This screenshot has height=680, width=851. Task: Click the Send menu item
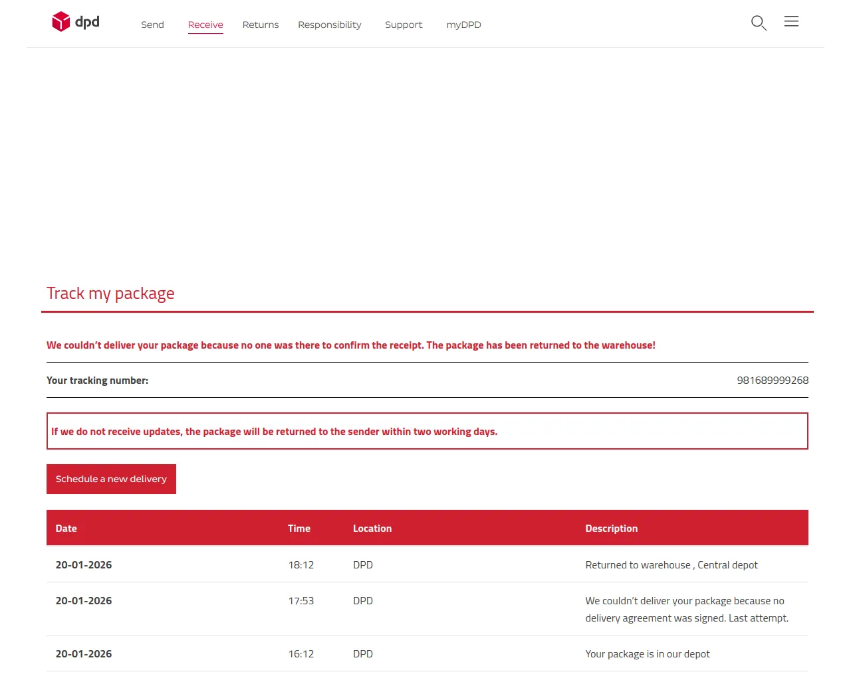tap(152, 25)
